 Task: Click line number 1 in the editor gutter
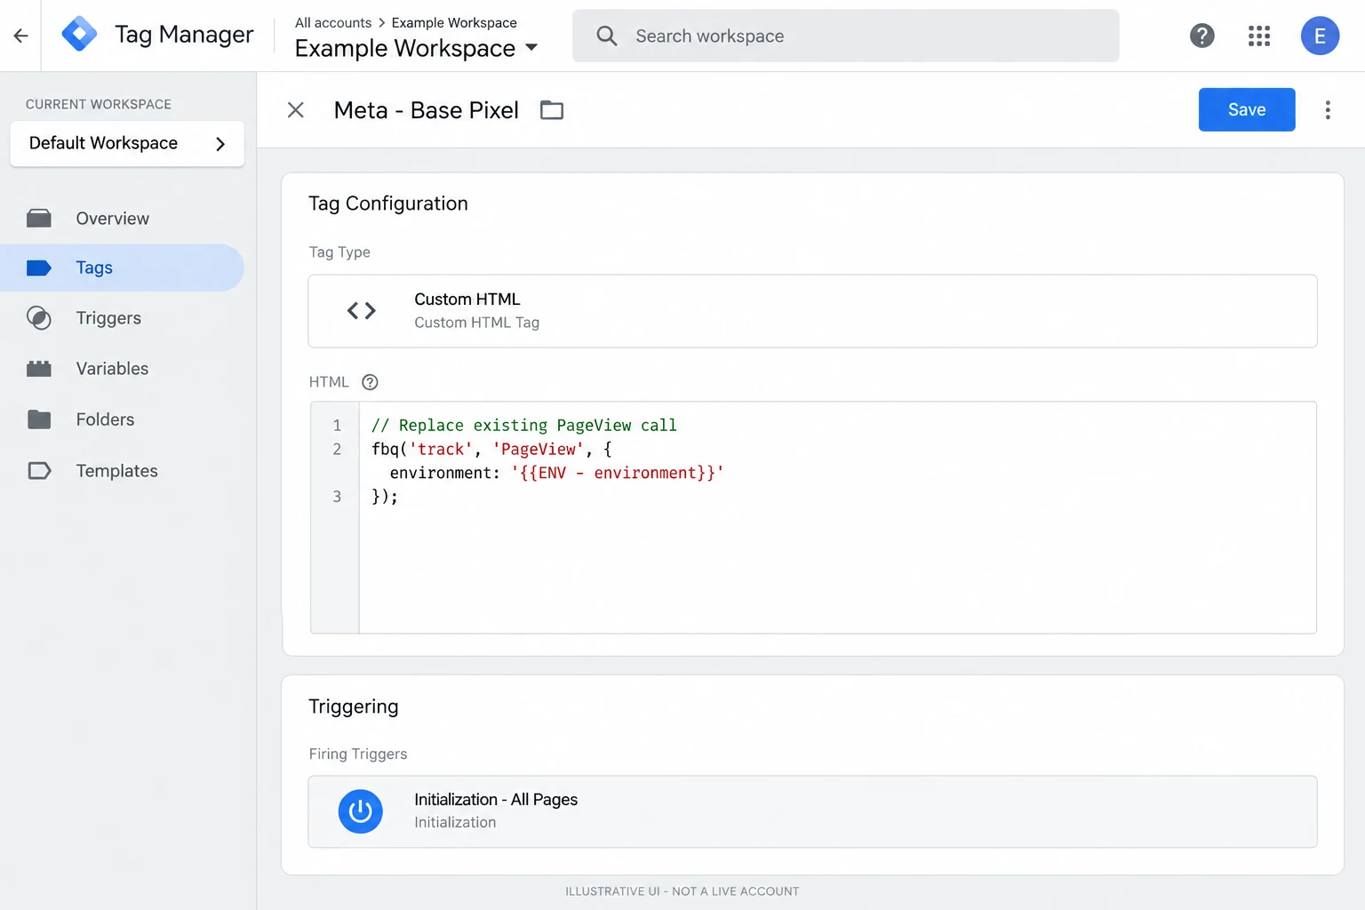point(337,426)
